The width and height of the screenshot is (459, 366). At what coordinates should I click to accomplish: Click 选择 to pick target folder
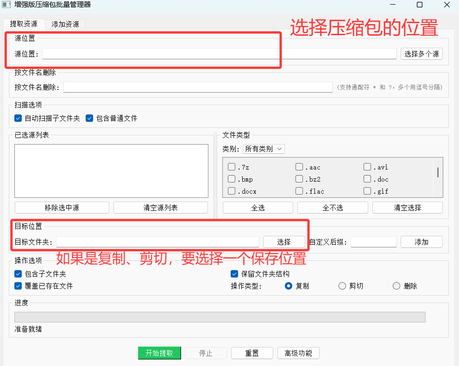pos(284,242)
